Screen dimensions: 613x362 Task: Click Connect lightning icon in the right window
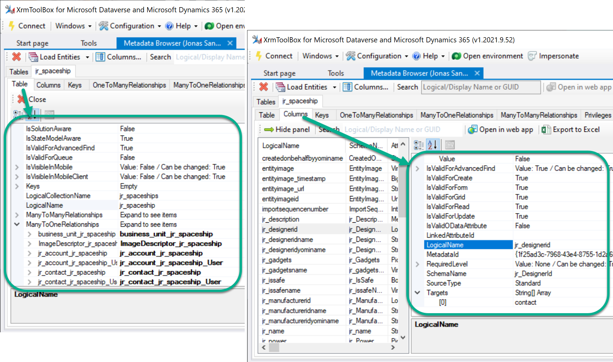point(259,56)
